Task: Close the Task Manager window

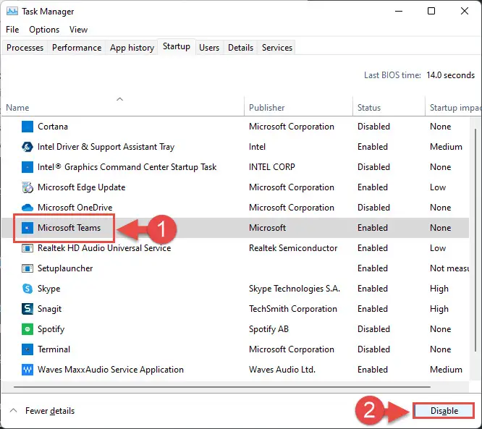Action: coord(465,12)
